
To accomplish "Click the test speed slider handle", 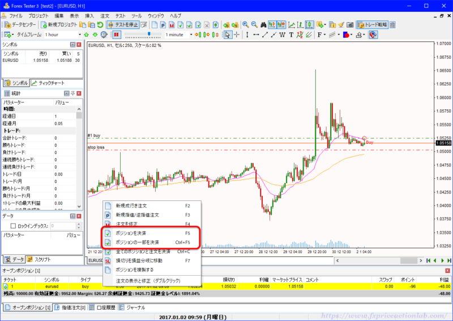I will tap(148, 34).
